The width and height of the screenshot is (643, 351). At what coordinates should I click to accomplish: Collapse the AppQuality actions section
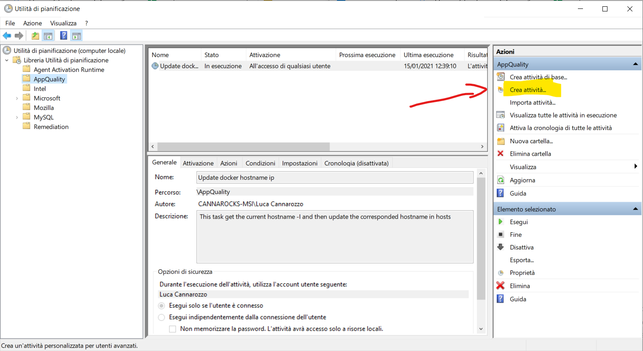coord(635,64)
